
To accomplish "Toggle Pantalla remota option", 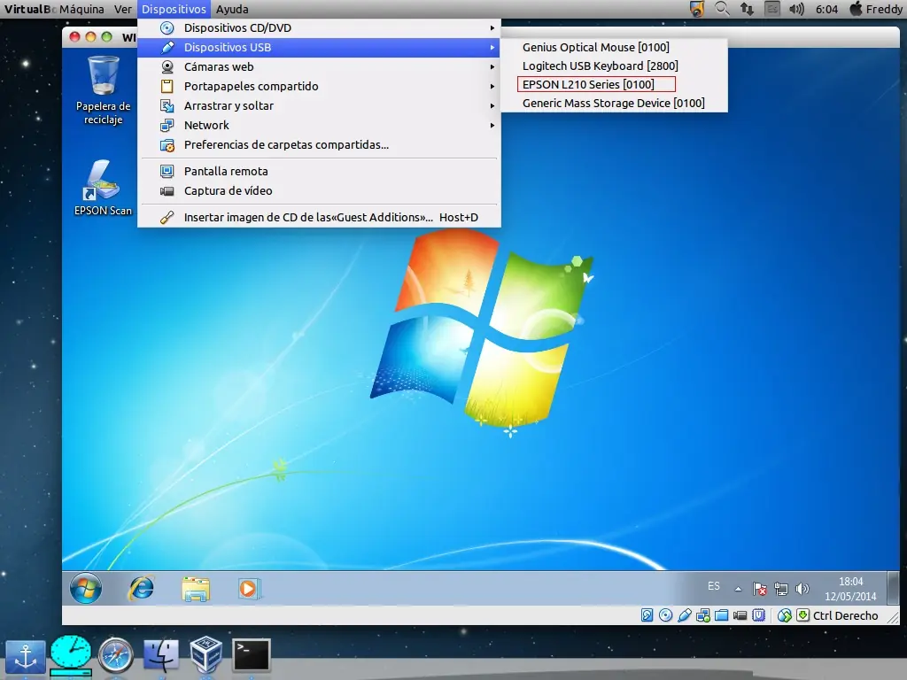I will (319, 171).
